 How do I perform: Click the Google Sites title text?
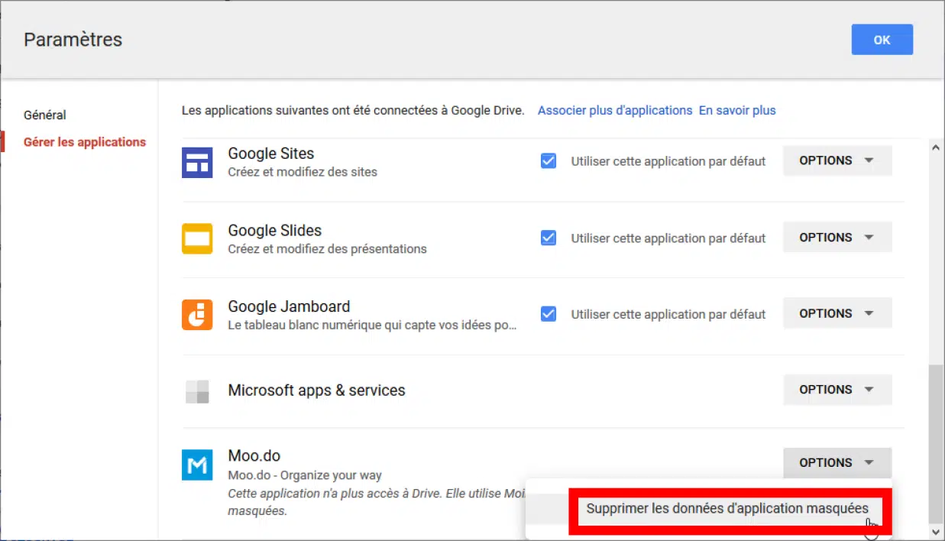[x=271, y=154]
